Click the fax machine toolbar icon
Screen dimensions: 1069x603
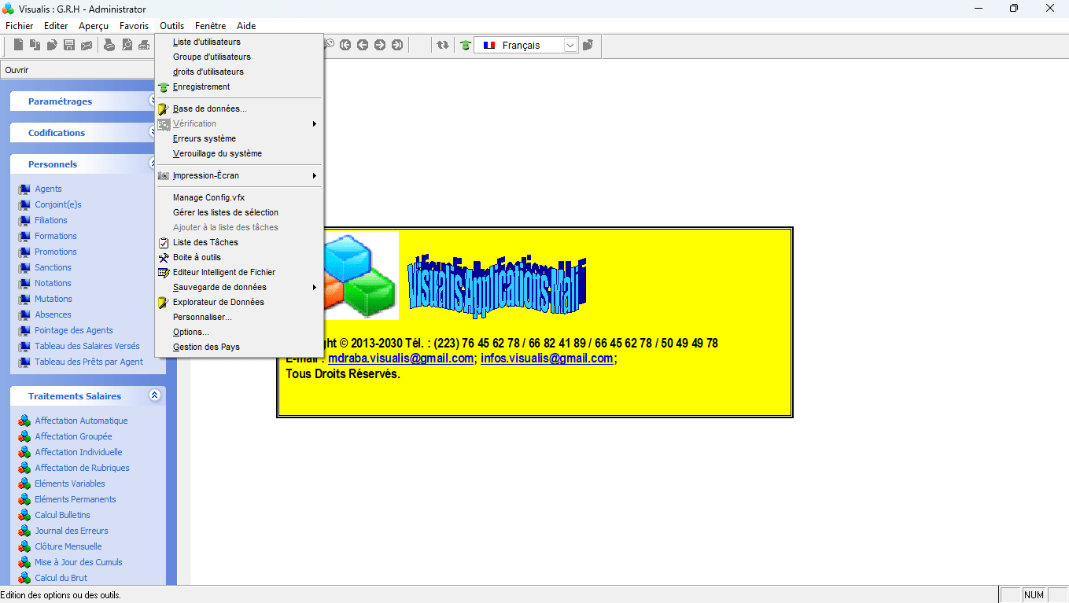[145, 45]
